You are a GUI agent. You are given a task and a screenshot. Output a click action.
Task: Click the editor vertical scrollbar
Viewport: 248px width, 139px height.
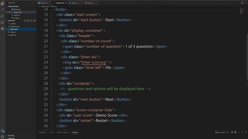(x=247, y=57)
